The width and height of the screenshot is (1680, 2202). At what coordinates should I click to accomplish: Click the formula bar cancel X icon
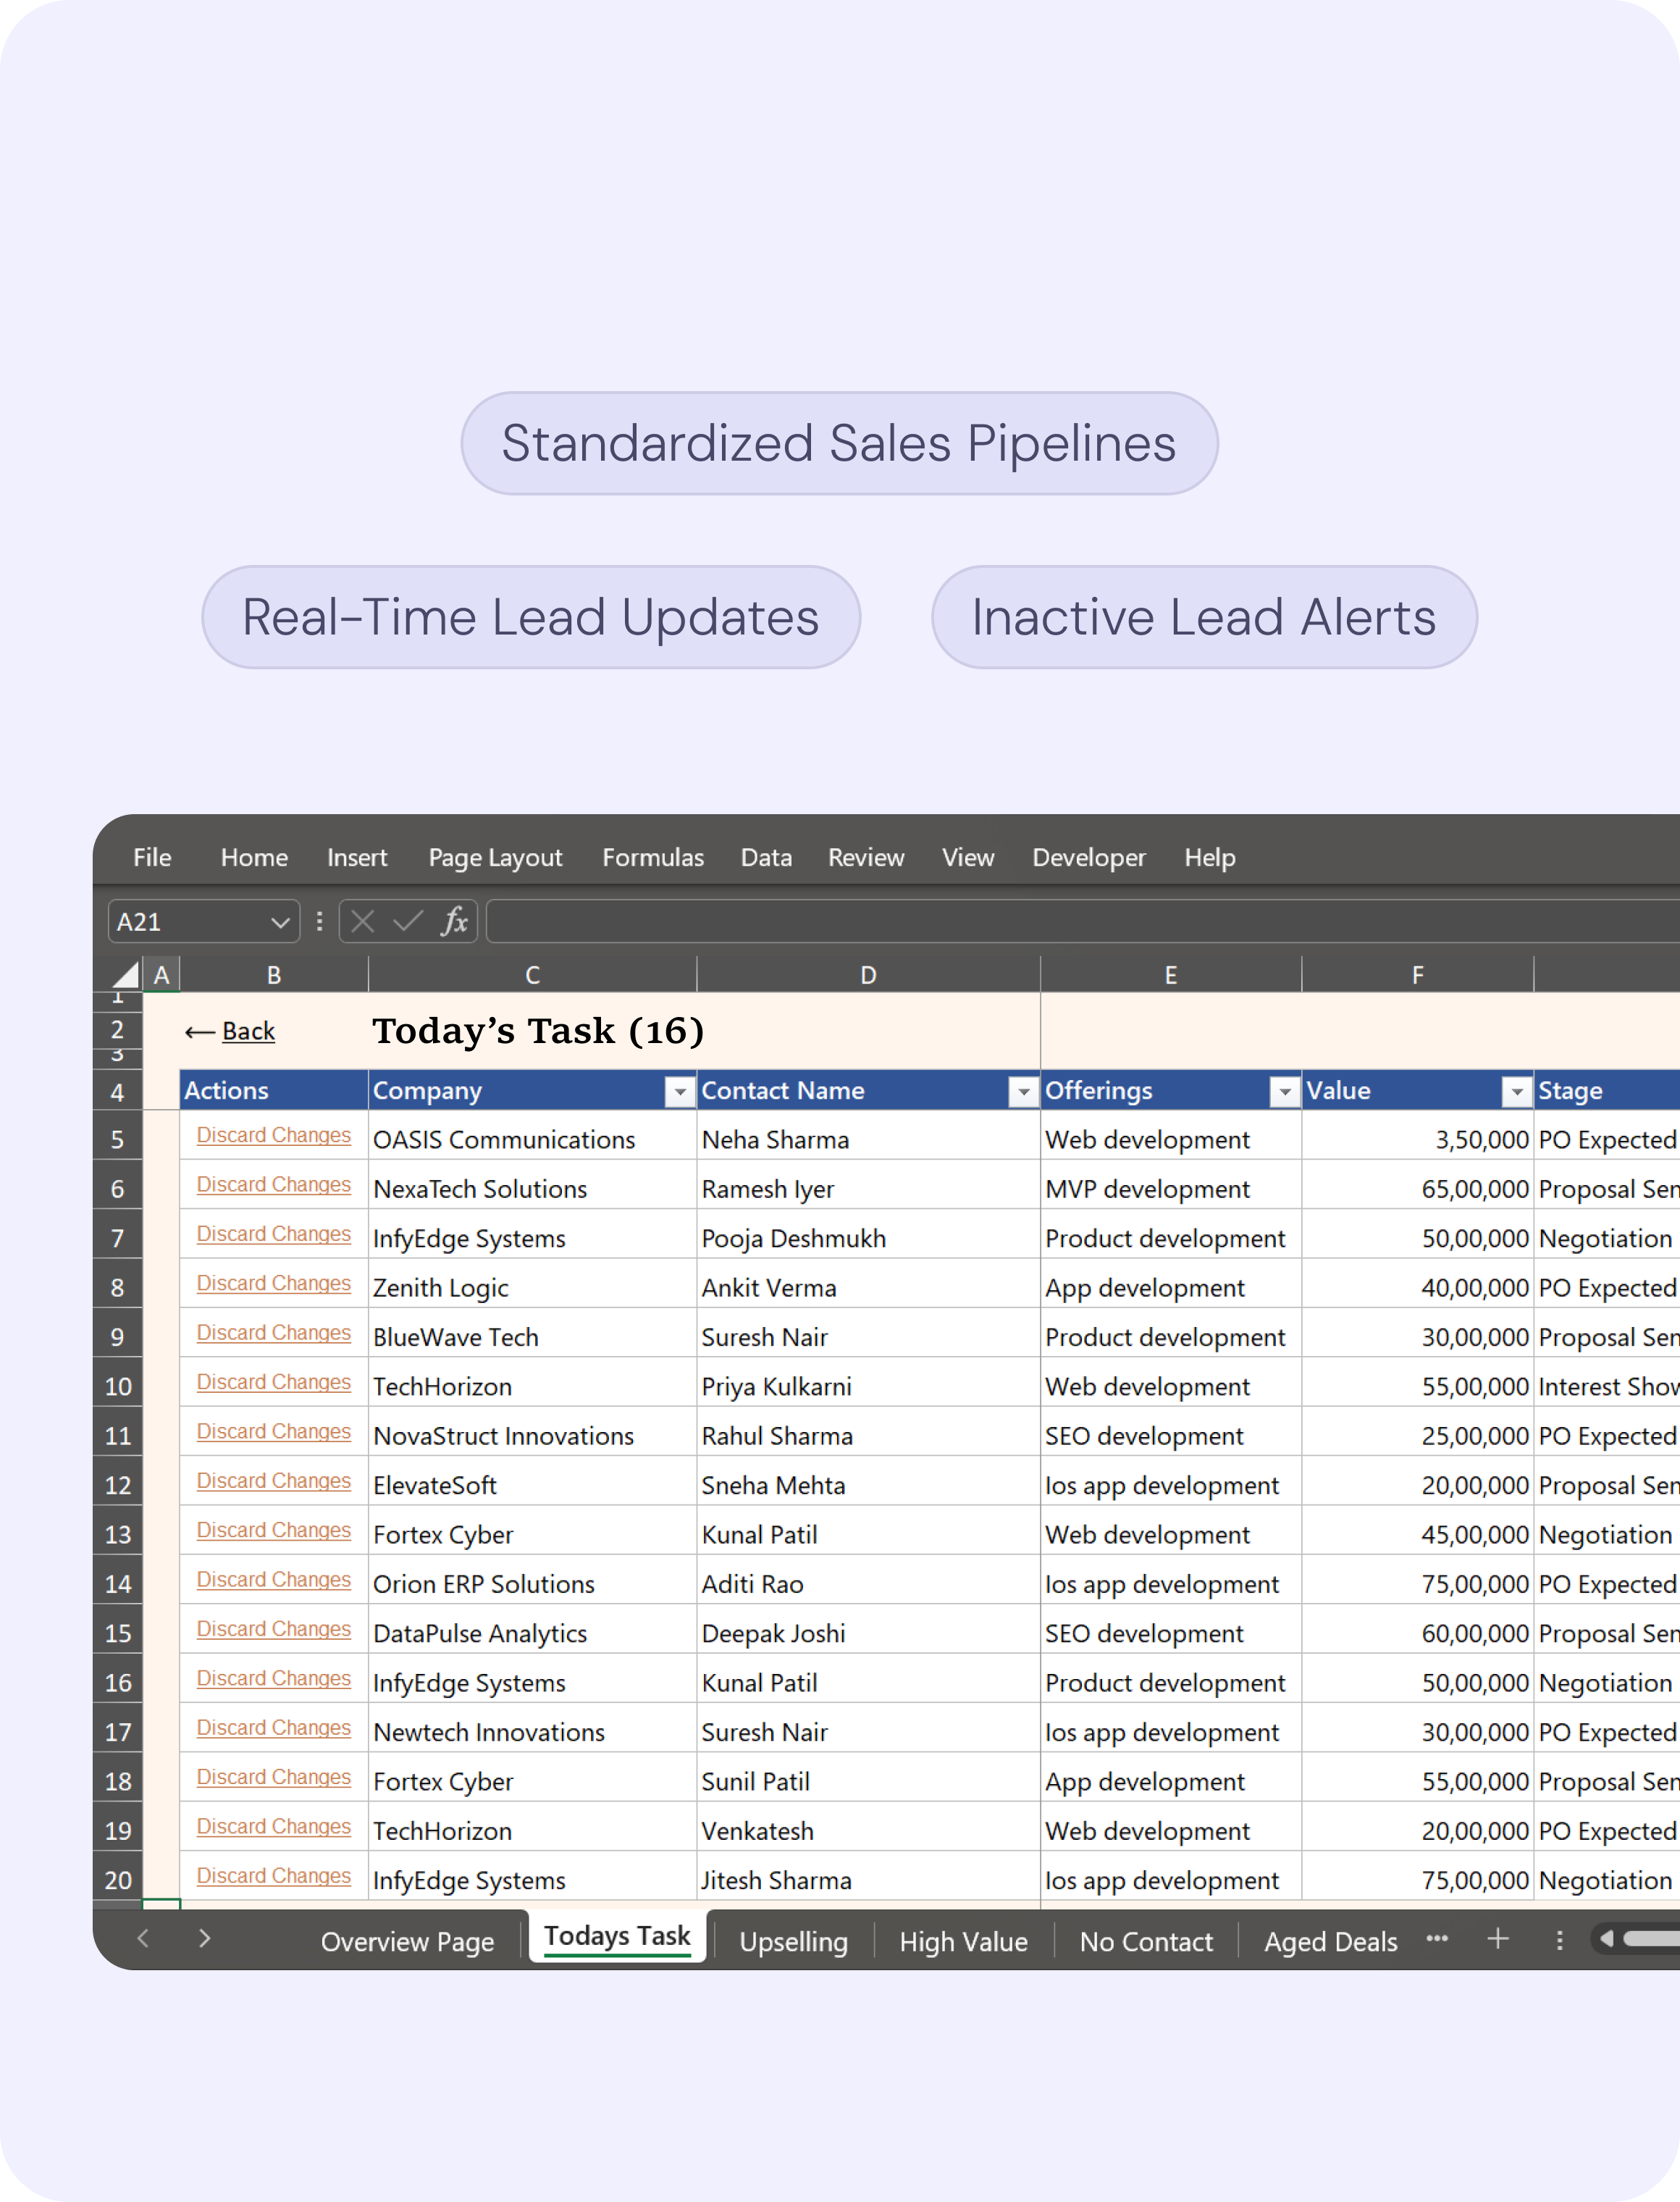(x=363, y=921)
